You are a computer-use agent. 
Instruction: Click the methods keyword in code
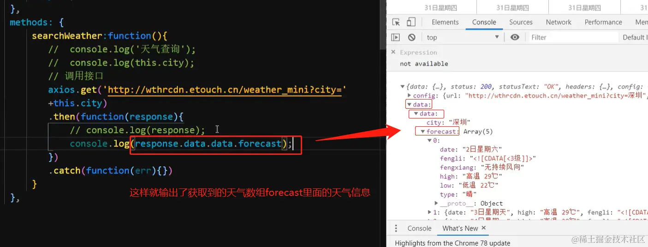pos(29,23)
